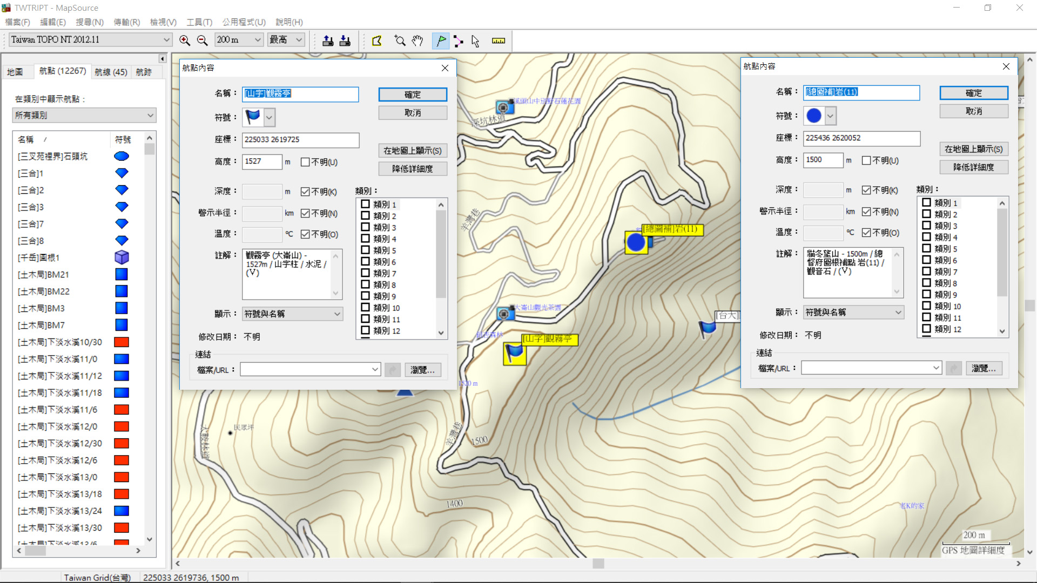
Task: Open the 所有類別 category filter dropdown
Action: pos(150,116)
